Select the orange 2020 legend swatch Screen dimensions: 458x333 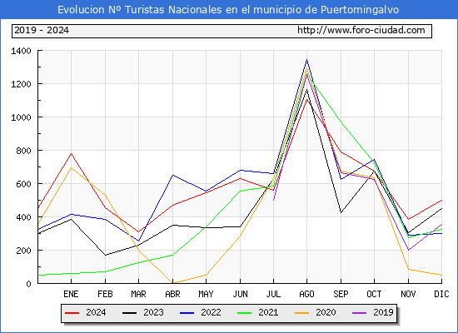pyautogui.click(x=301, y=313)
